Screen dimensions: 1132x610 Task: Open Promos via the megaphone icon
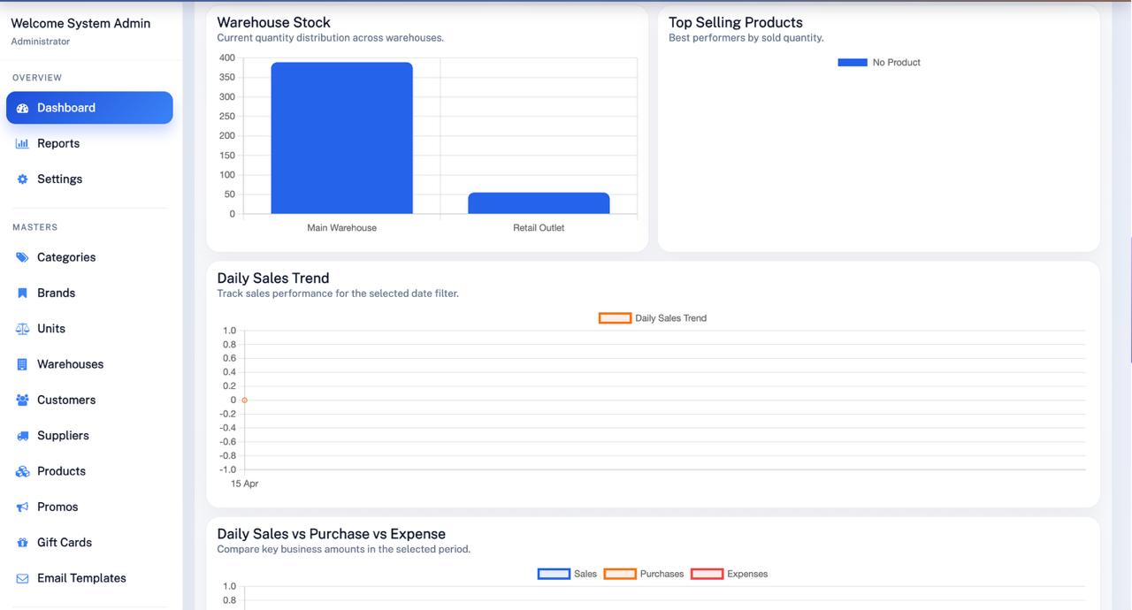tap(21, 507)
